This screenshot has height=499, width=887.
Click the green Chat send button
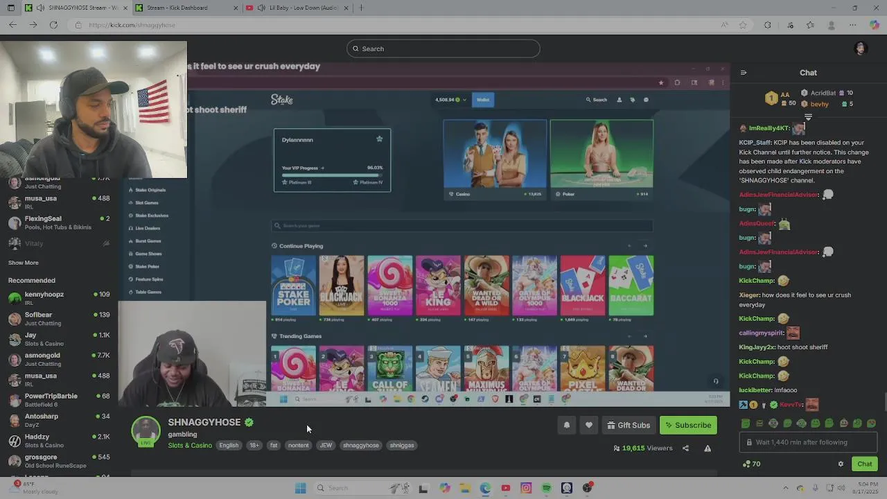[864, 464]
